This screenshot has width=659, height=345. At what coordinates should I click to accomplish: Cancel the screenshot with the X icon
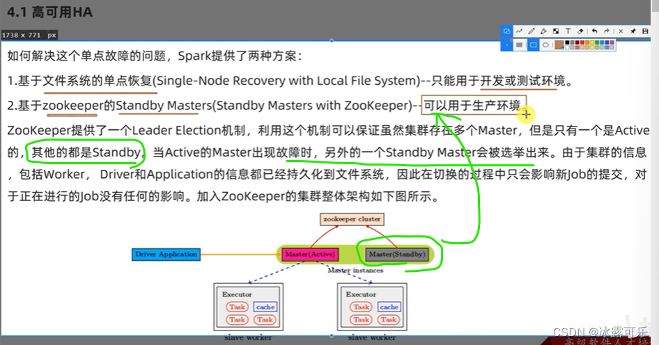[x=621, y=31]
